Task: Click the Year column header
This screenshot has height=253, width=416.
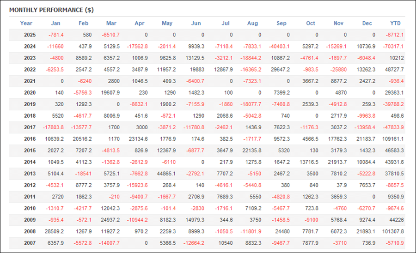Action: click(x=26, y=23)
